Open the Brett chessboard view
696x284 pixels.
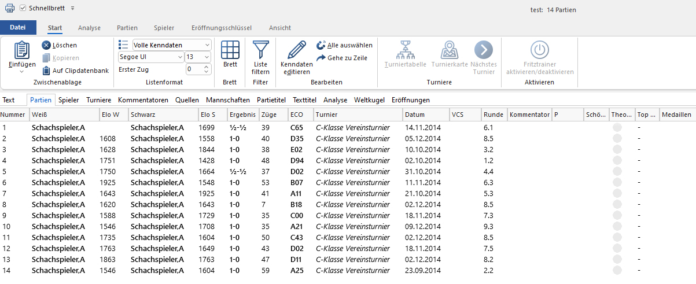[230, 50]
